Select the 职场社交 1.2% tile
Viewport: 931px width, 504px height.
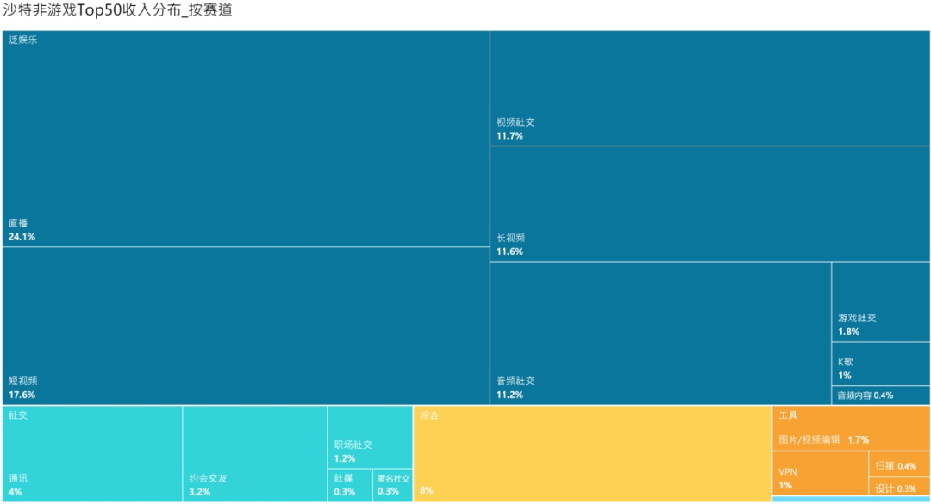click(x=369, y=437)
